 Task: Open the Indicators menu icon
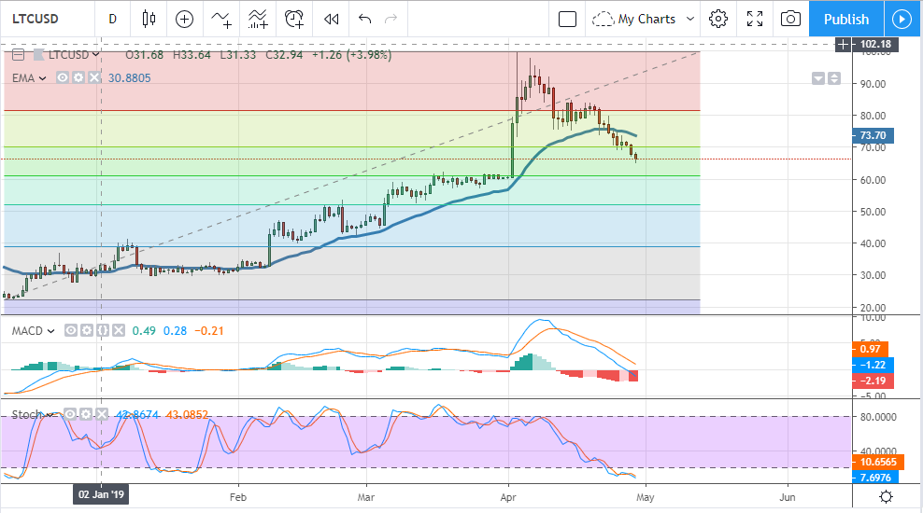tap(221, 19)
